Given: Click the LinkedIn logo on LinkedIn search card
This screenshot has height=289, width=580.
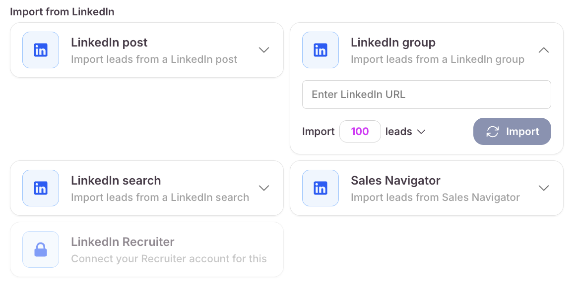Looking at the screenshot, I should pos(41,188).
